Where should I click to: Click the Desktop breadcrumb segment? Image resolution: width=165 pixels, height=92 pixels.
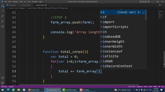pyautogui.click(x=22, y=8)
